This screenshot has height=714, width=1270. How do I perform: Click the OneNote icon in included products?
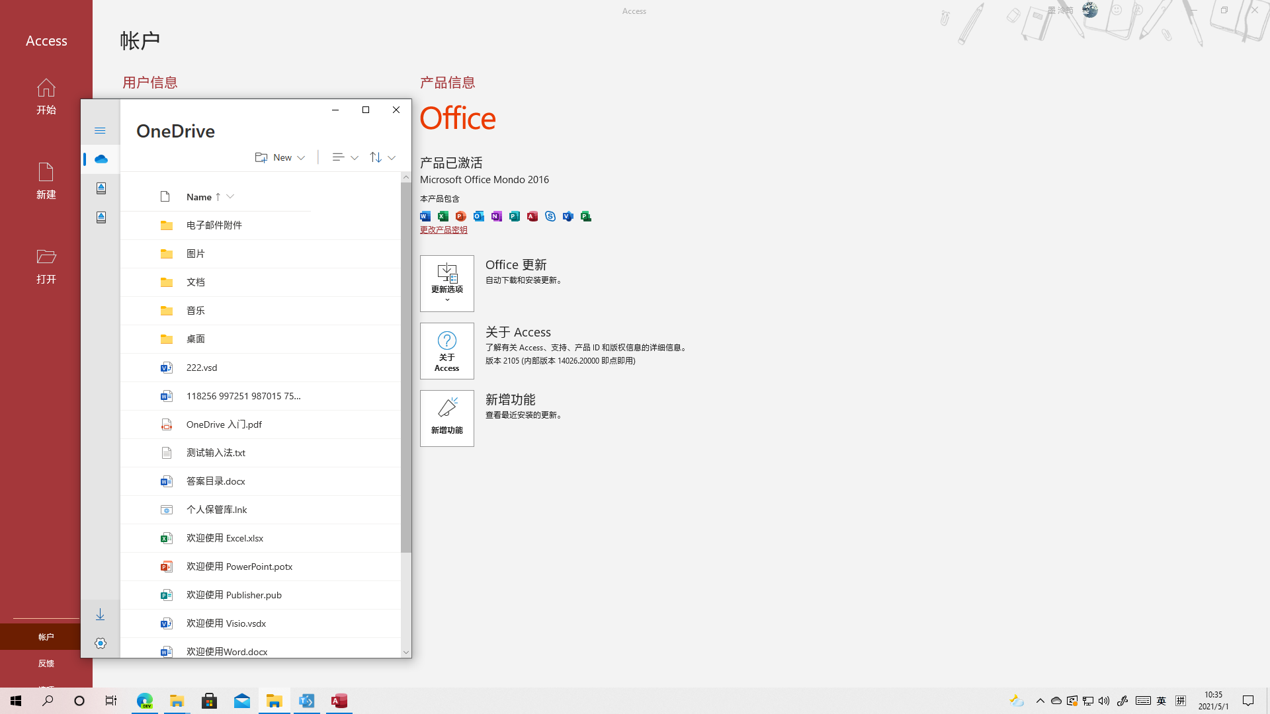click(497, 216)
